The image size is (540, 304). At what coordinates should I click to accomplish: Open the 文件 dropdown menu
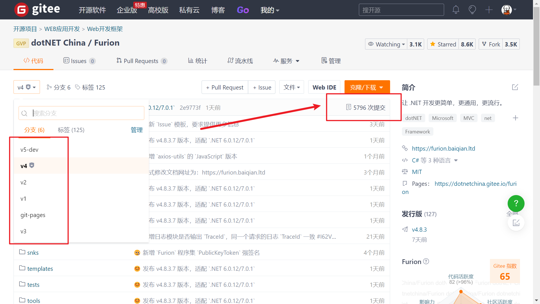(x=291, y=87)
